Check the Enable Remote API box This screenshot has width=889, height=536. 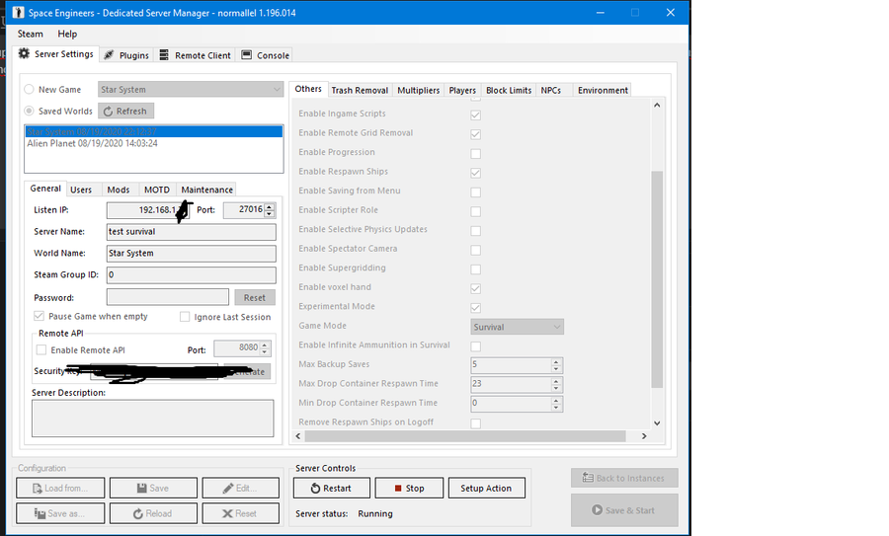pyautogui.click(x=41, y=350)
